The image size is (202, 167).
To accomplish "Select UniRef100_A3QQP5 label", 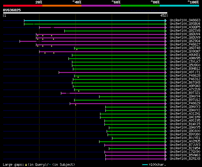I will (185, 27).
